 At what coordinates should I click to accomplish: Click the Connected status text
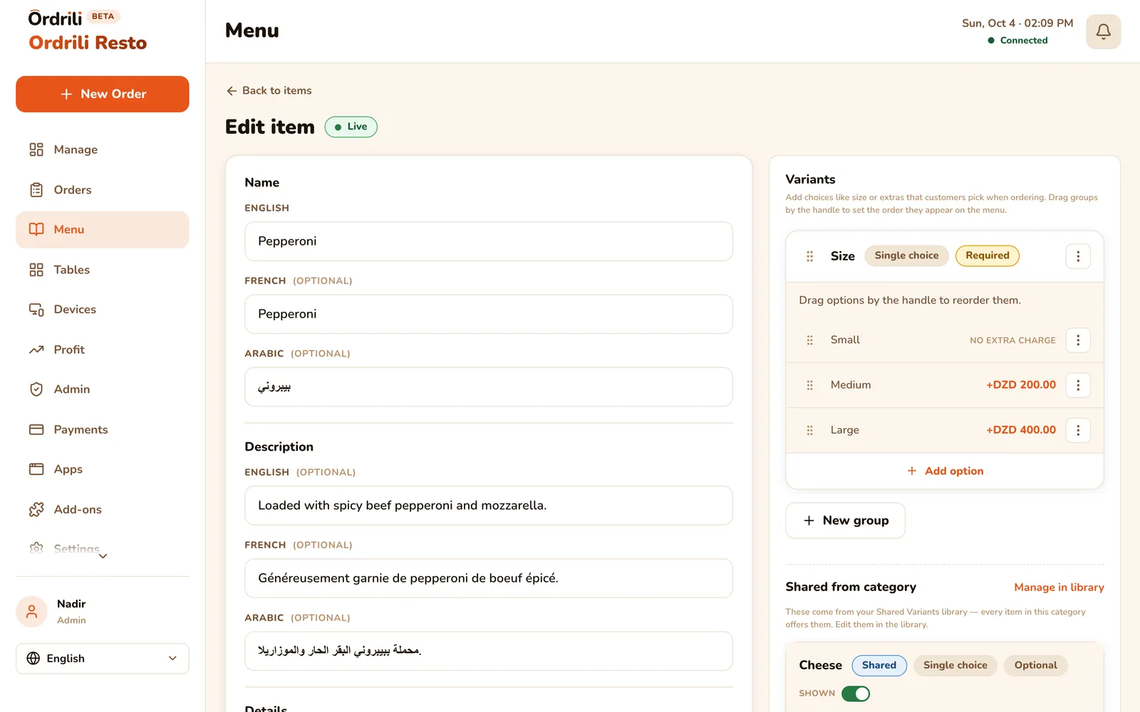coord(1024,41)
